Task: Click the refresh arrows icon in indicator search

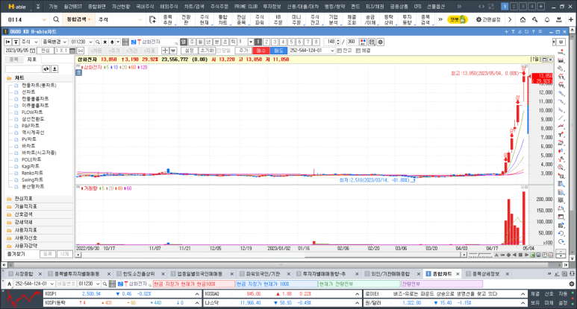Action: click(x=46, y=69)
